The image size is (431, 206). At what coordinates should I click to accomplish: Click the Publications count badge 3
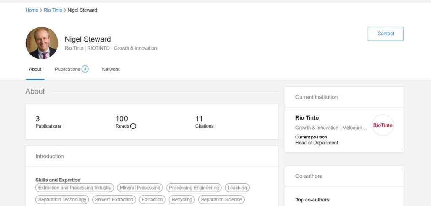pos(85,69)
